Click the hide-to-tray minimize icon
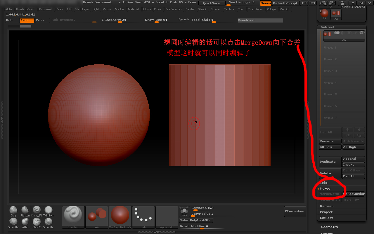374x234 pixels. pos(353,3)
